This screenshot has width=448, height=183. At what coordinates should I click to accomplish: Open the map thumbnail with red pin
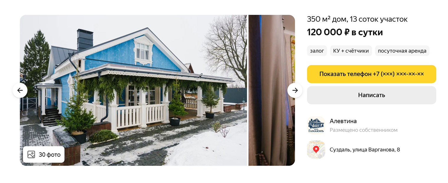click(x=316, y=149)
